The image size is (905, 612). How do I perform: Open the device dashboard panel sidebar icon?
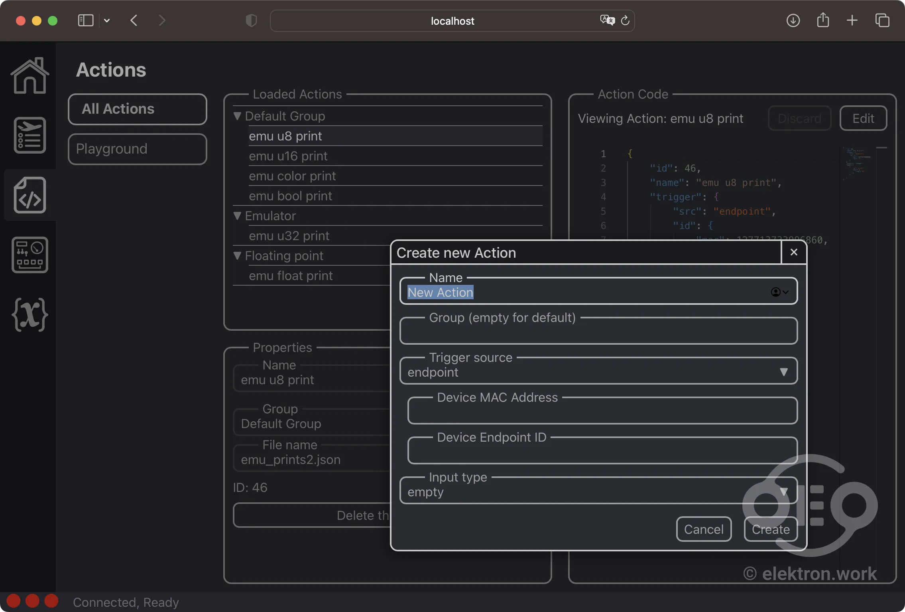[x=30, y=255]
